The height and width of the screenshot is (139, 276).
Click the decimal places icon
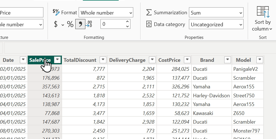[89, 24]
